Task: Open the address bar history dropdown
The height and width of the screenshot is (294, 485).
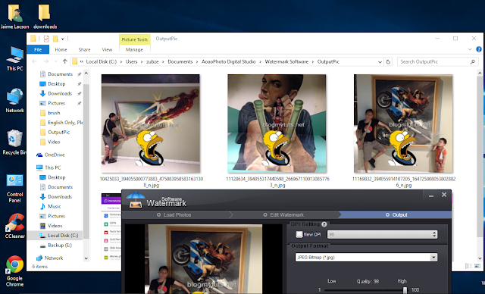Action: coord(380,62)
